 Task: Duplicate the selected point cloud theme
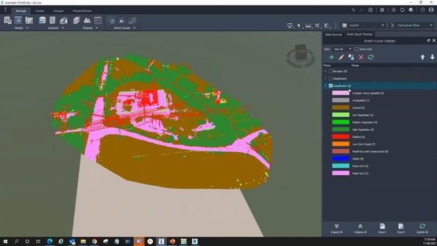coord(351,57)
